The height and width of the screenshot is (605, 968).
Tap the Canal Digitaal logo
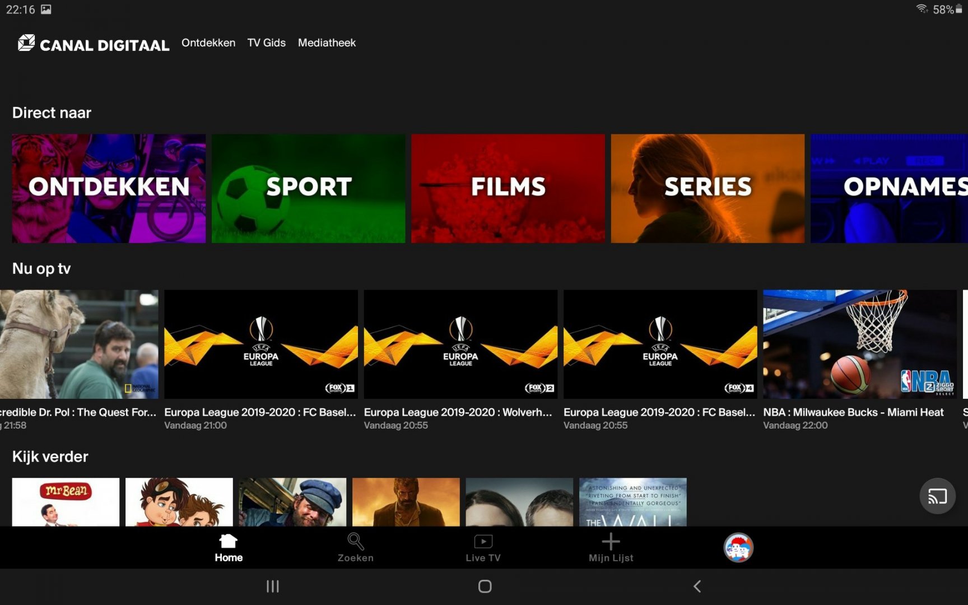93,44
